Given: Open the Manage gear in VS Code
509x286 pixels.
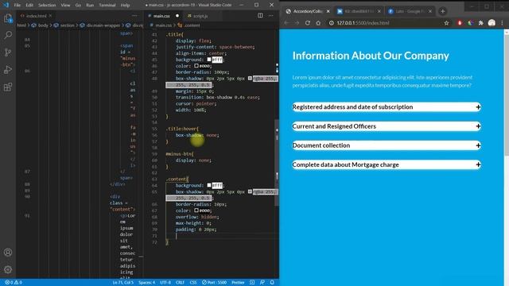Looking at the screenshot, I should coord(8,269).
